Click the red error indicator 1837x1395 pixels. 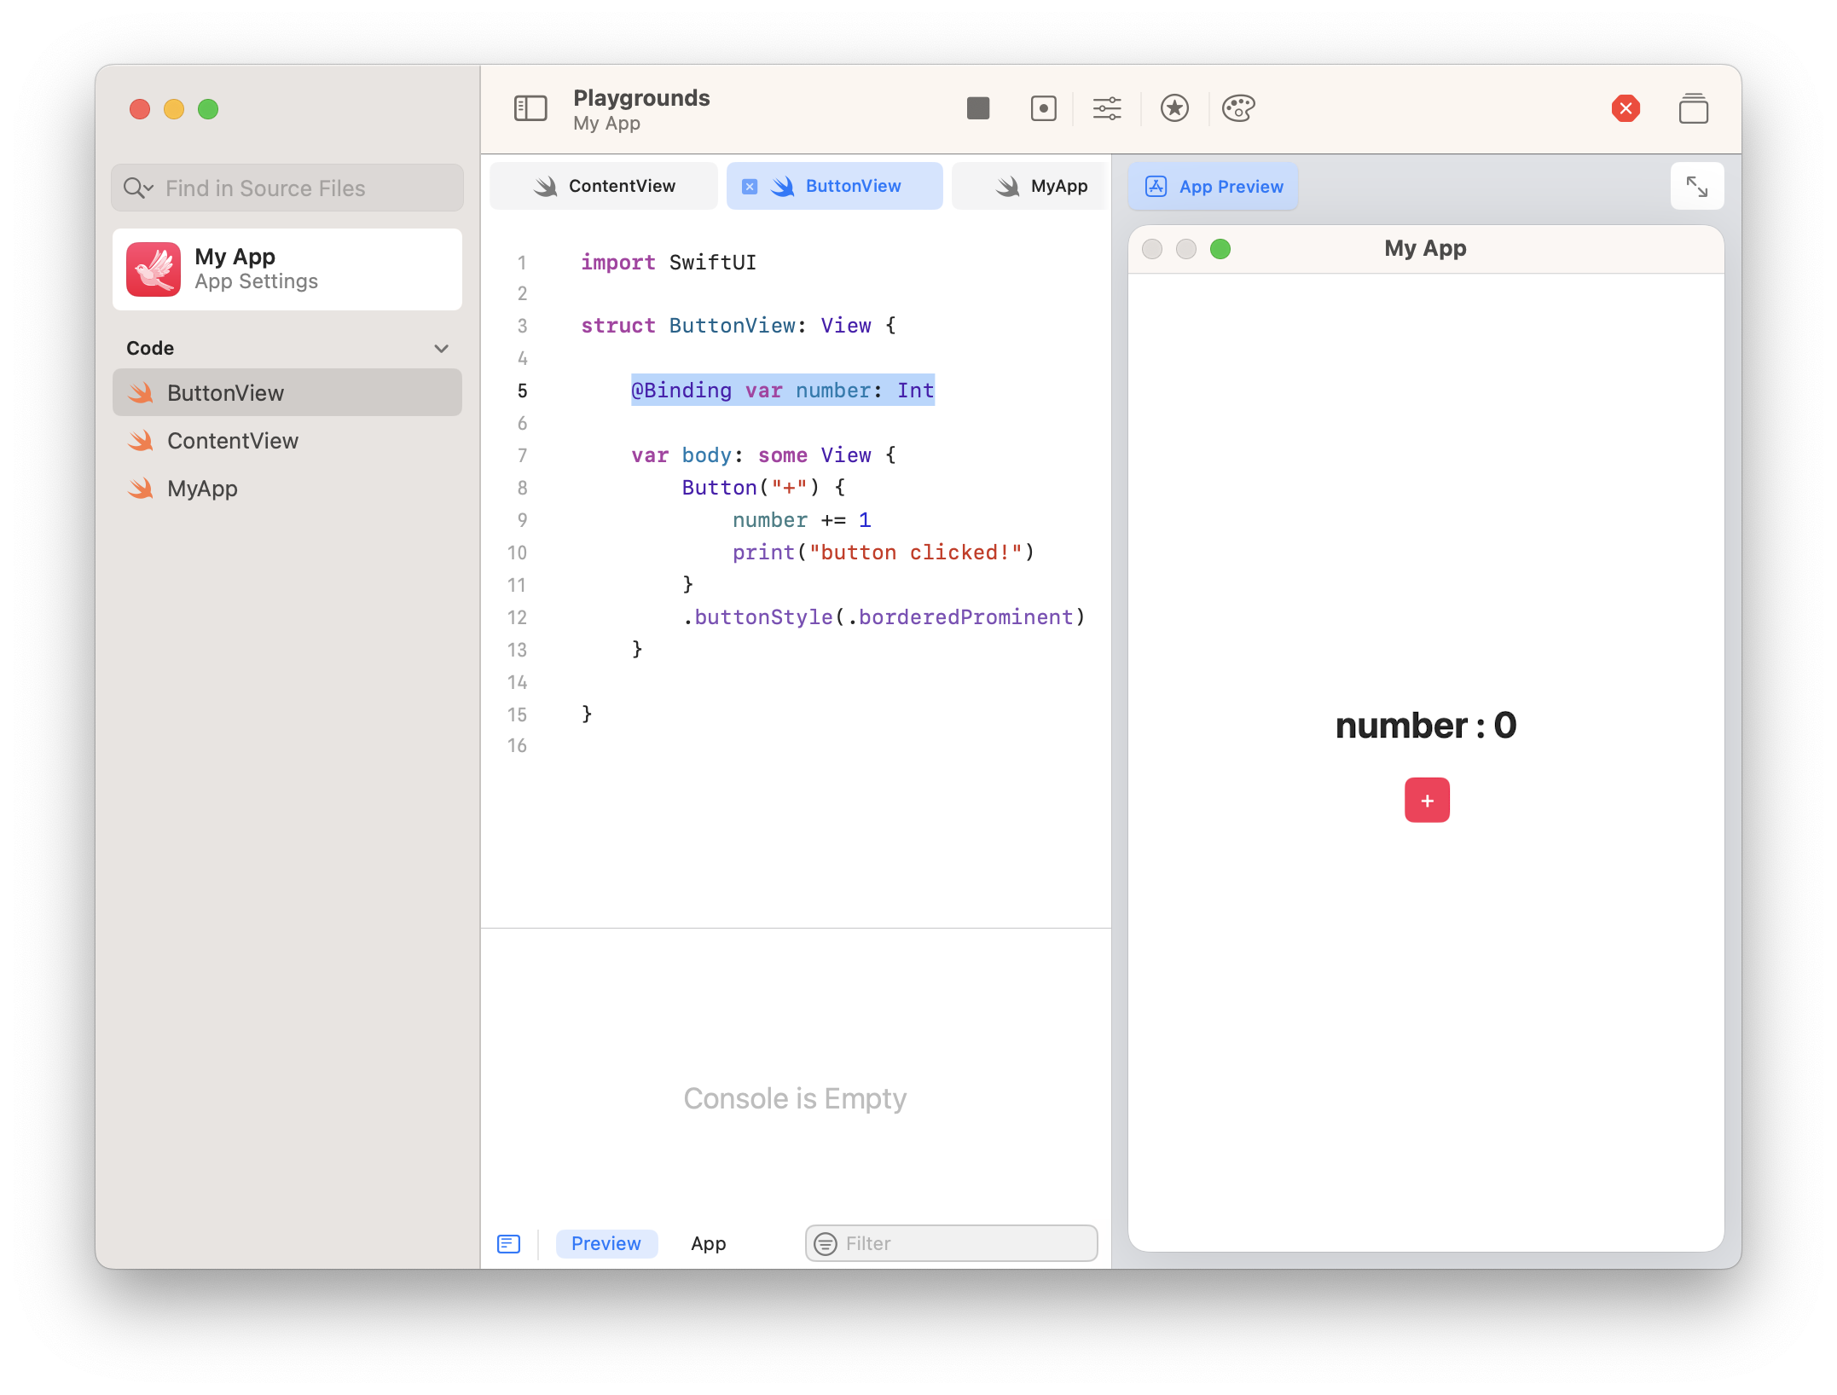tap(1625, 108)
